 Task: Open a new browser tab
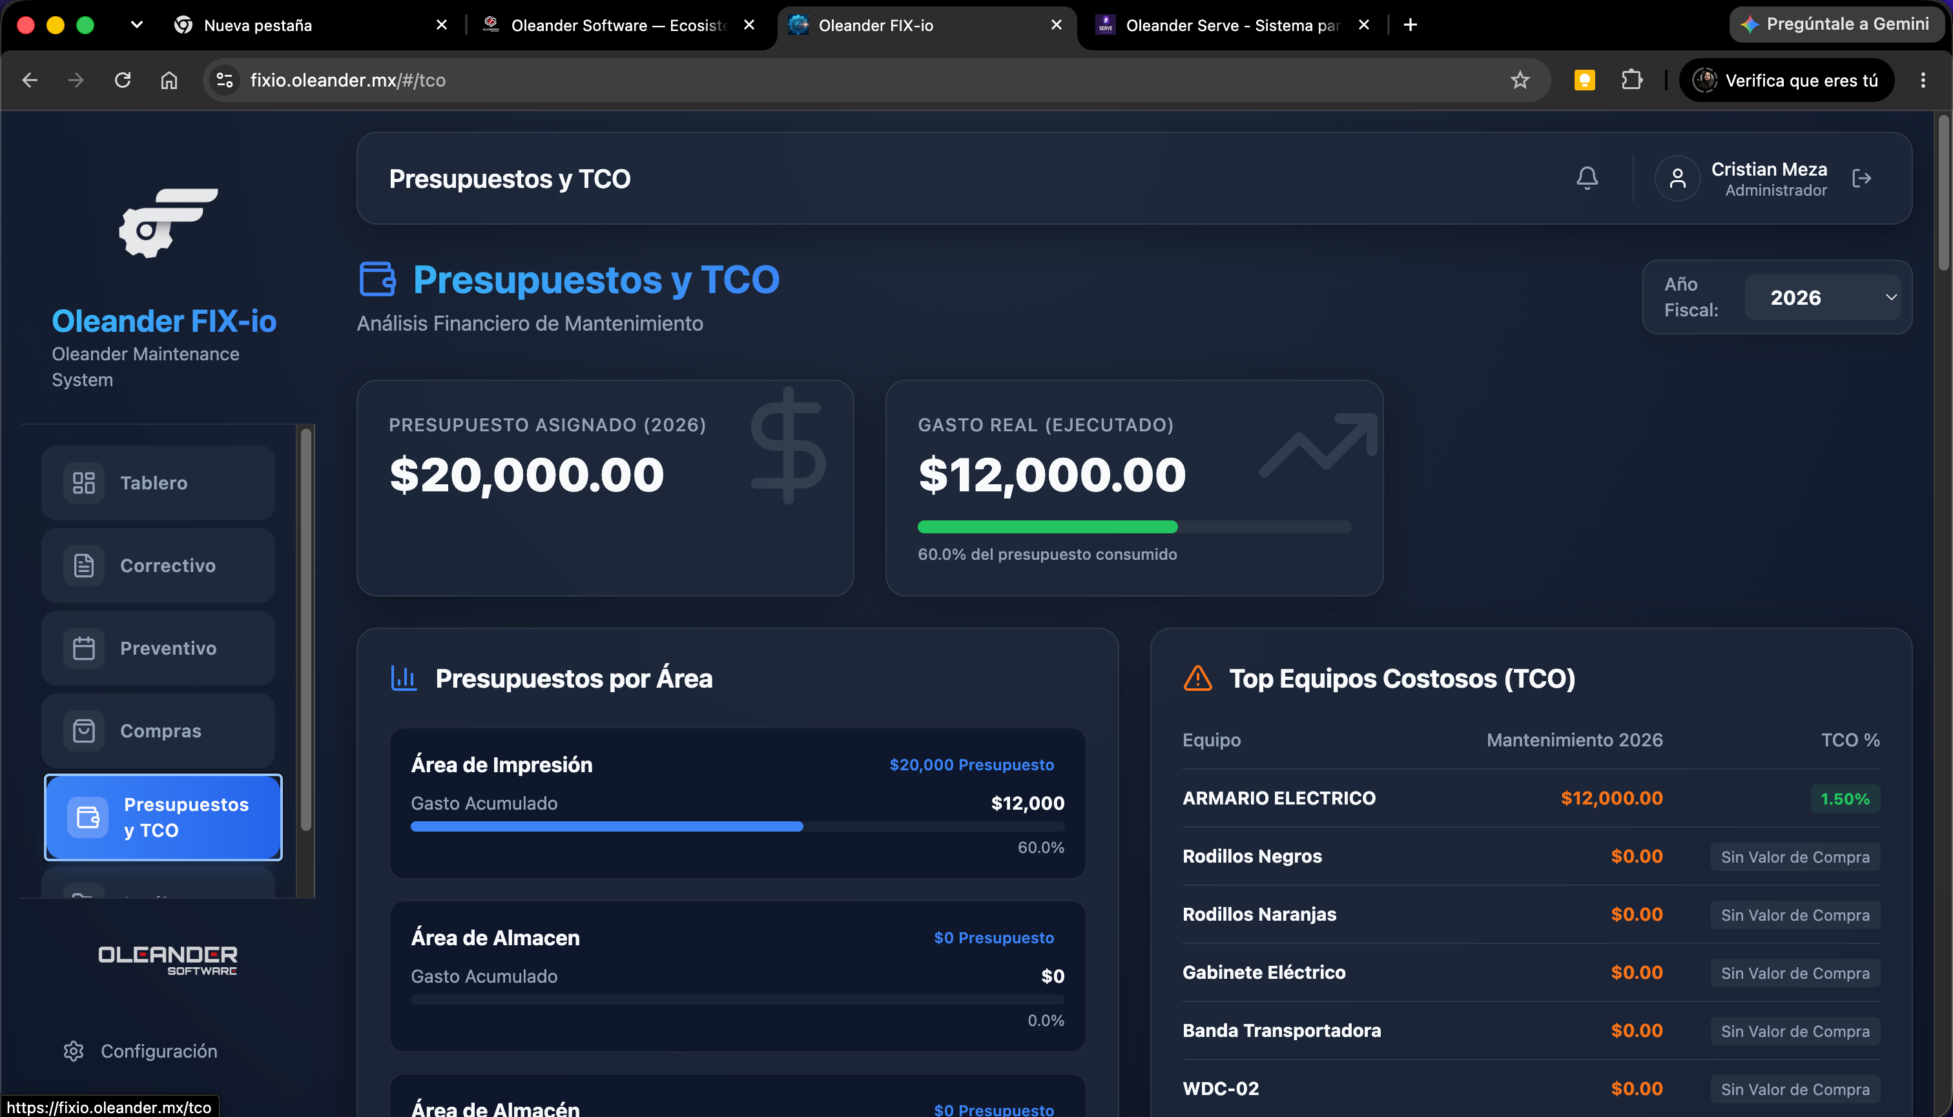[x=1410, y=25]
